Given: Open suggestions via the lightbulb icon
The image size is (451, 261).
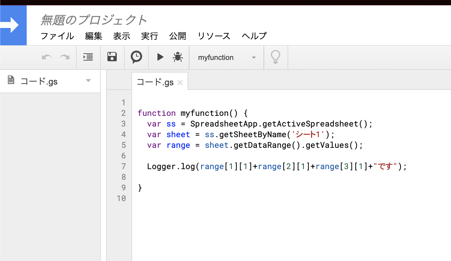Looking at the screenshot, I should (x=276, y=57).
